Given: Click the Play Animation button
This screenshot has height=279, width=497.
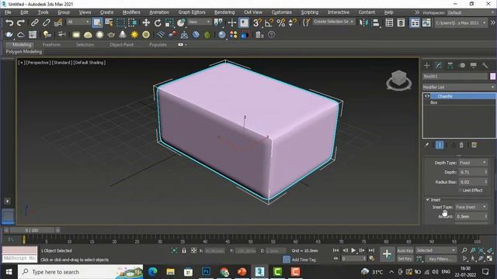Looking at the screenshot, I should coord(353,250).
